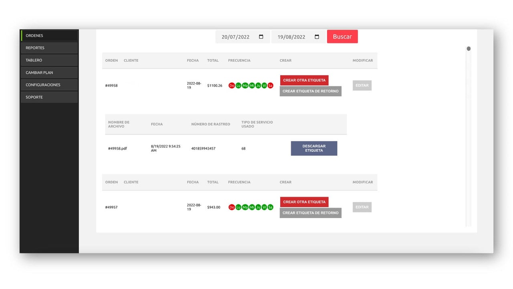Open calendar picker icon on start date 20/07/2022
Screen dimensions: 513x289
point(261,37)
